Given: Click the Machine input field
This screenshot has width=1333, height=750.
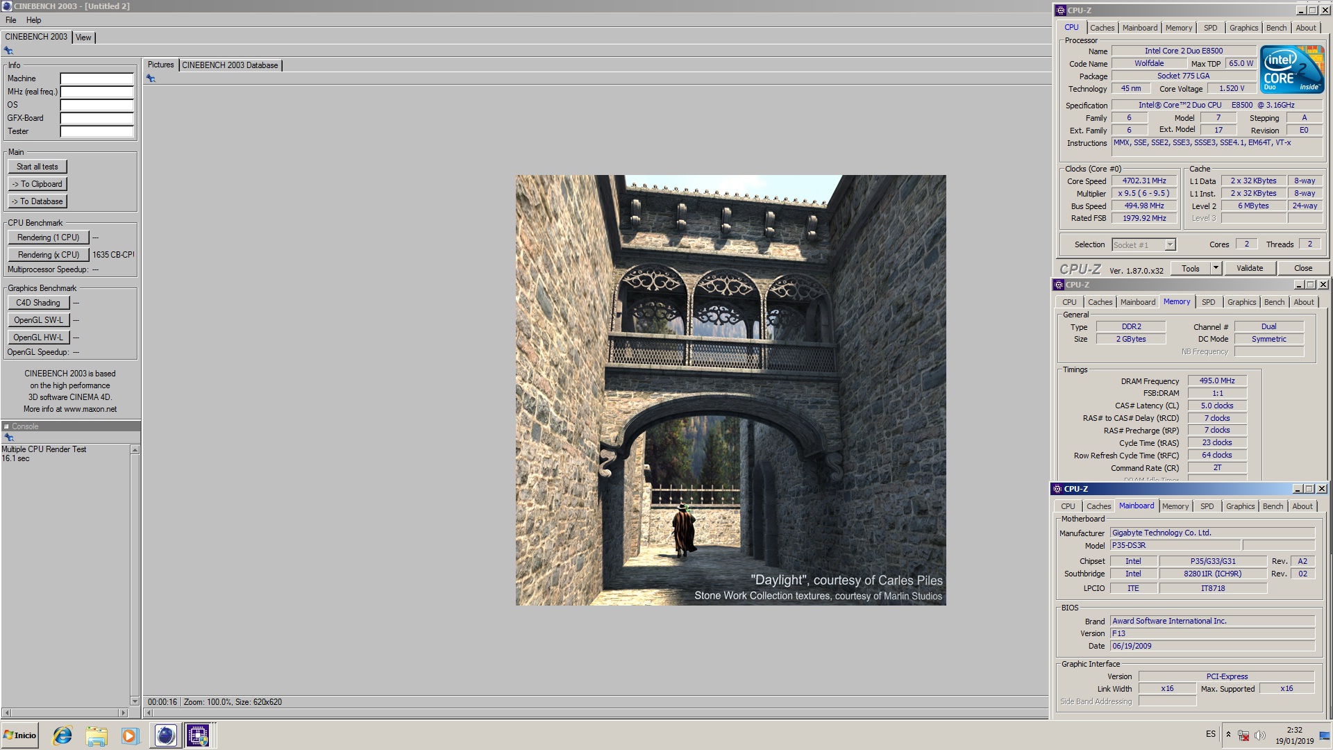Looking at the screenshot, I should pyautogui.click(x=97, y=78).
